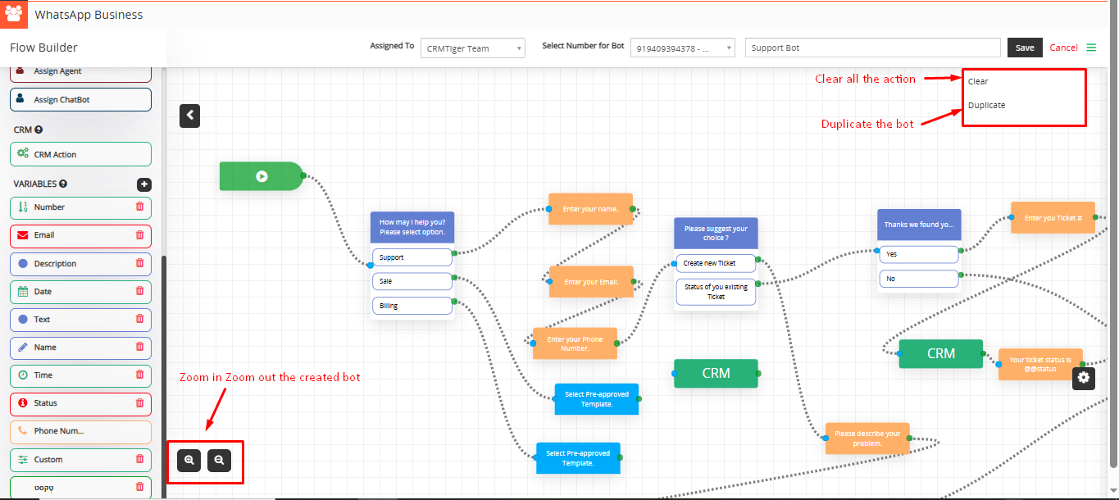Click the 'How may I help you?' node header
Image resolution: width=1119 pixels, height=500 pixels.
pyautogui.click(x=412, y=227)
